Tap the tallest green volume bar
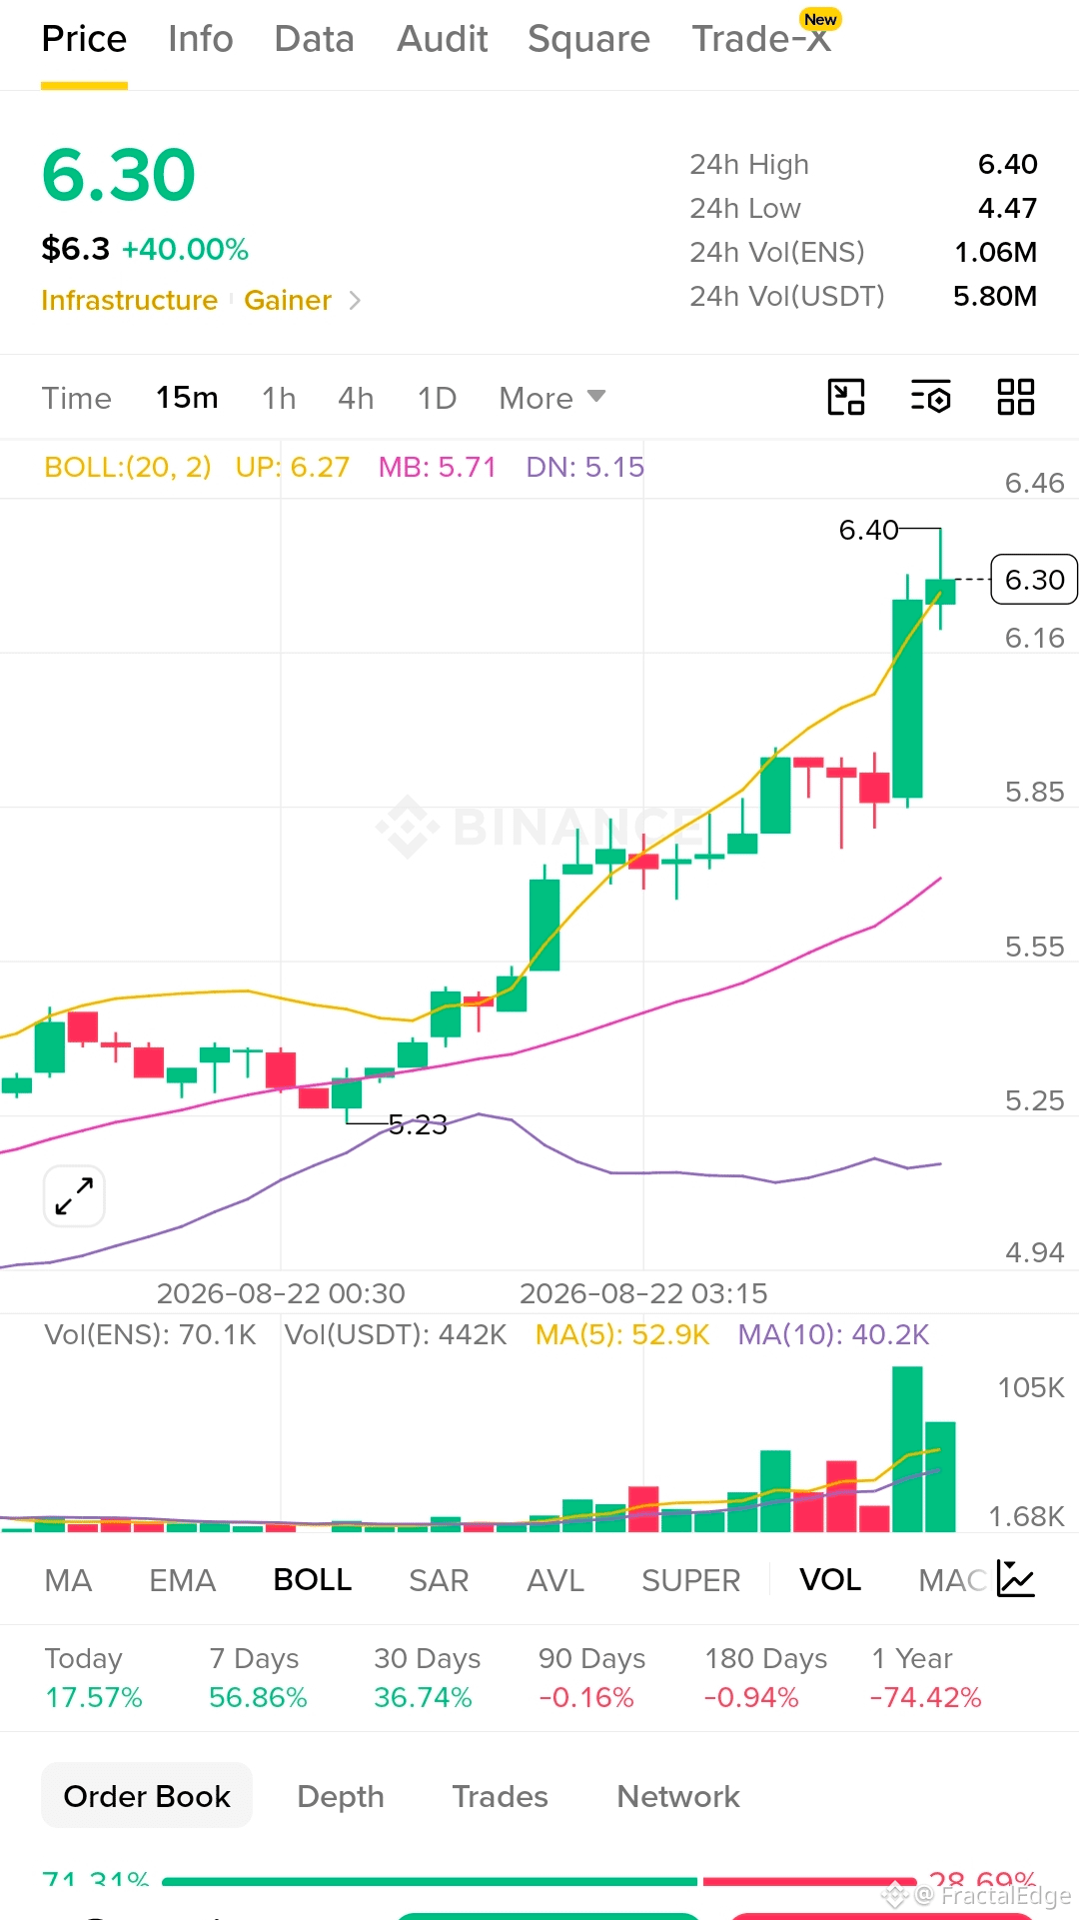 coord(907,1449)
